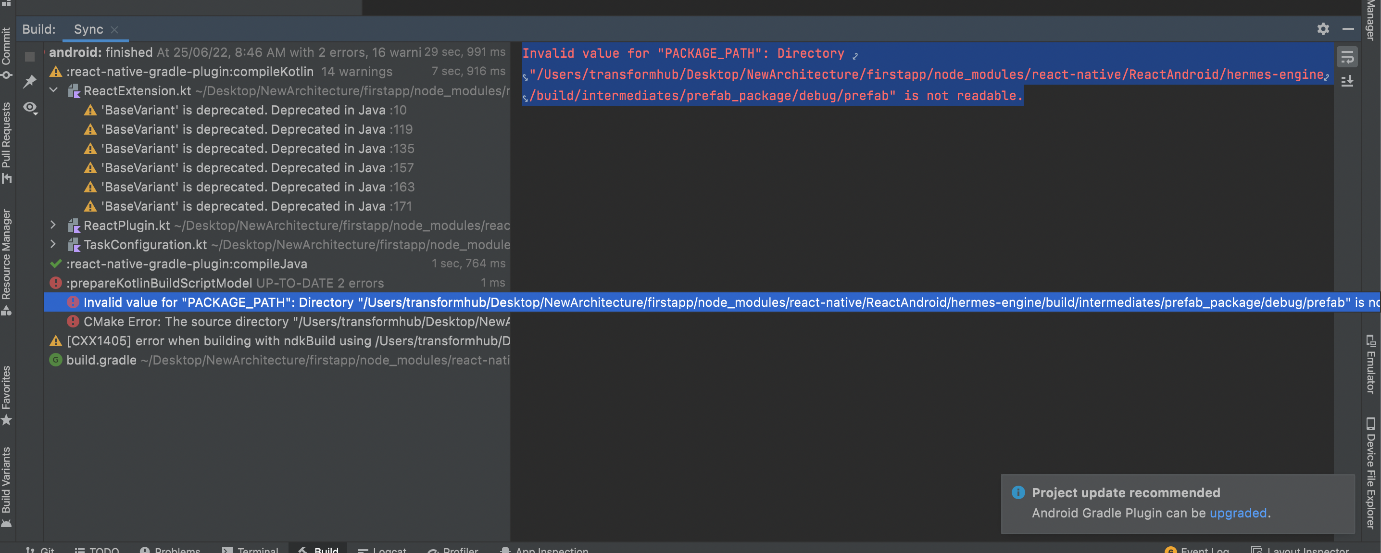Open the Resource Manager panel
This screenshot has height=553, width=1381.
pos(7,257)
